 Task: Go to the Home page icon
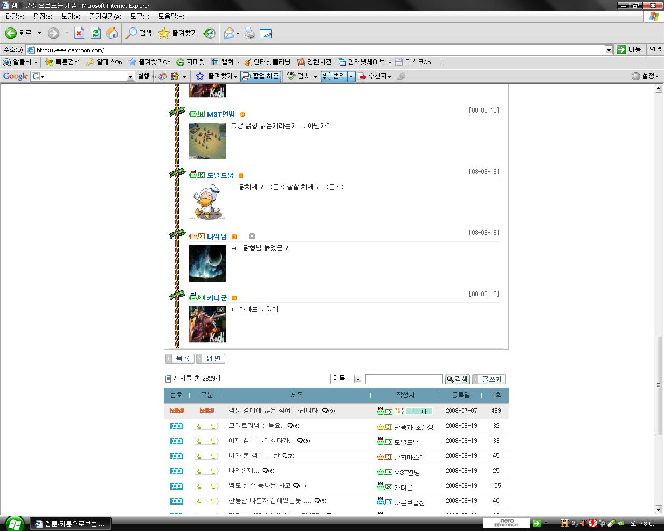(112, 33)
